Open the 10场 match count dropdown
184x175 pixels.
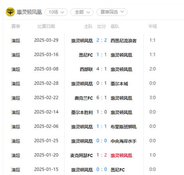pyautogui.click(x=56, y=12)
